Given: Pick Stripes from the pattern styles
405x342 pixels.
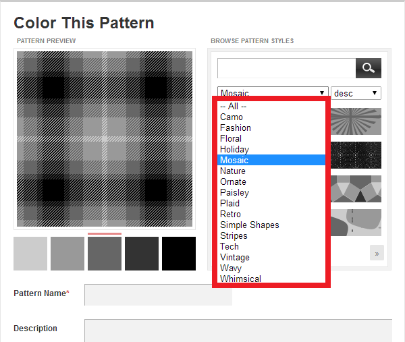Looking at the screenshot, I should (x=234, y=235).
